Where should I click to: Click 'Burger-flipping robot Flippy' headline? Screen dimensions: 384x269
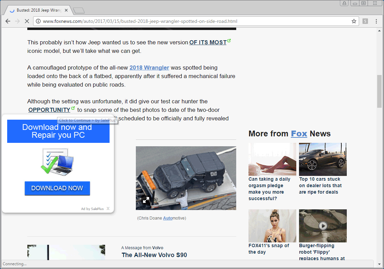click(x=322, y=252)
